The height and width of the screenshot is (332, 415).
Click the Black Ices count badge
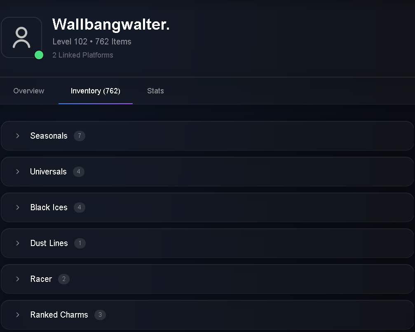[x=80, y=207]
